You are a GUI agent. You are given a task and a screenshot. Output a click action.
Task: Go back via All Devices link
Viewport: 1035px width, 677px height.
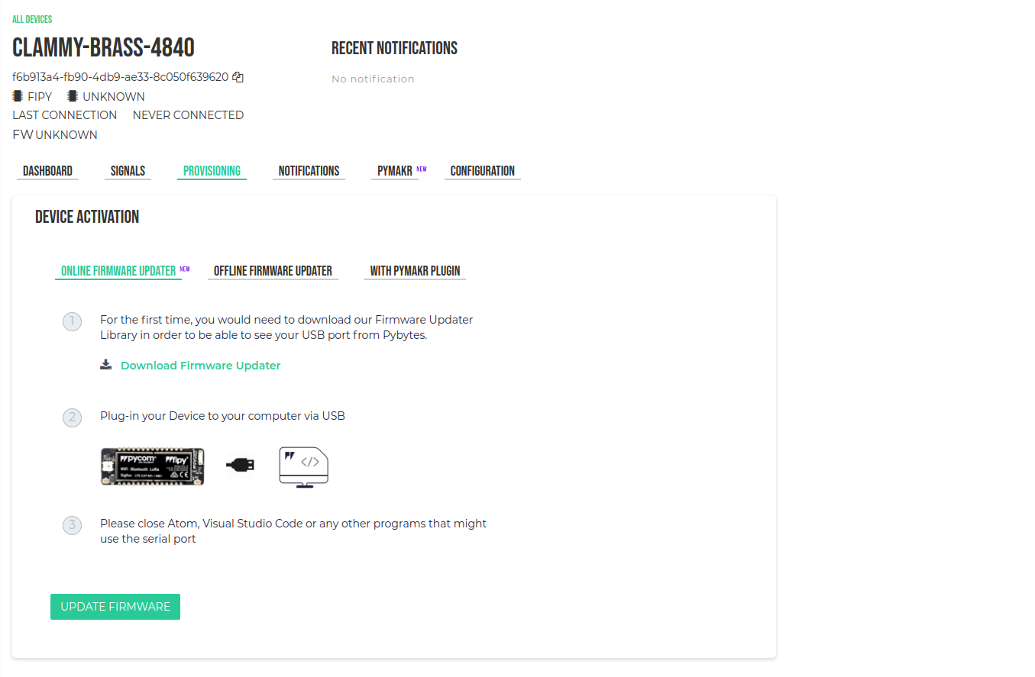pos(32,19)
